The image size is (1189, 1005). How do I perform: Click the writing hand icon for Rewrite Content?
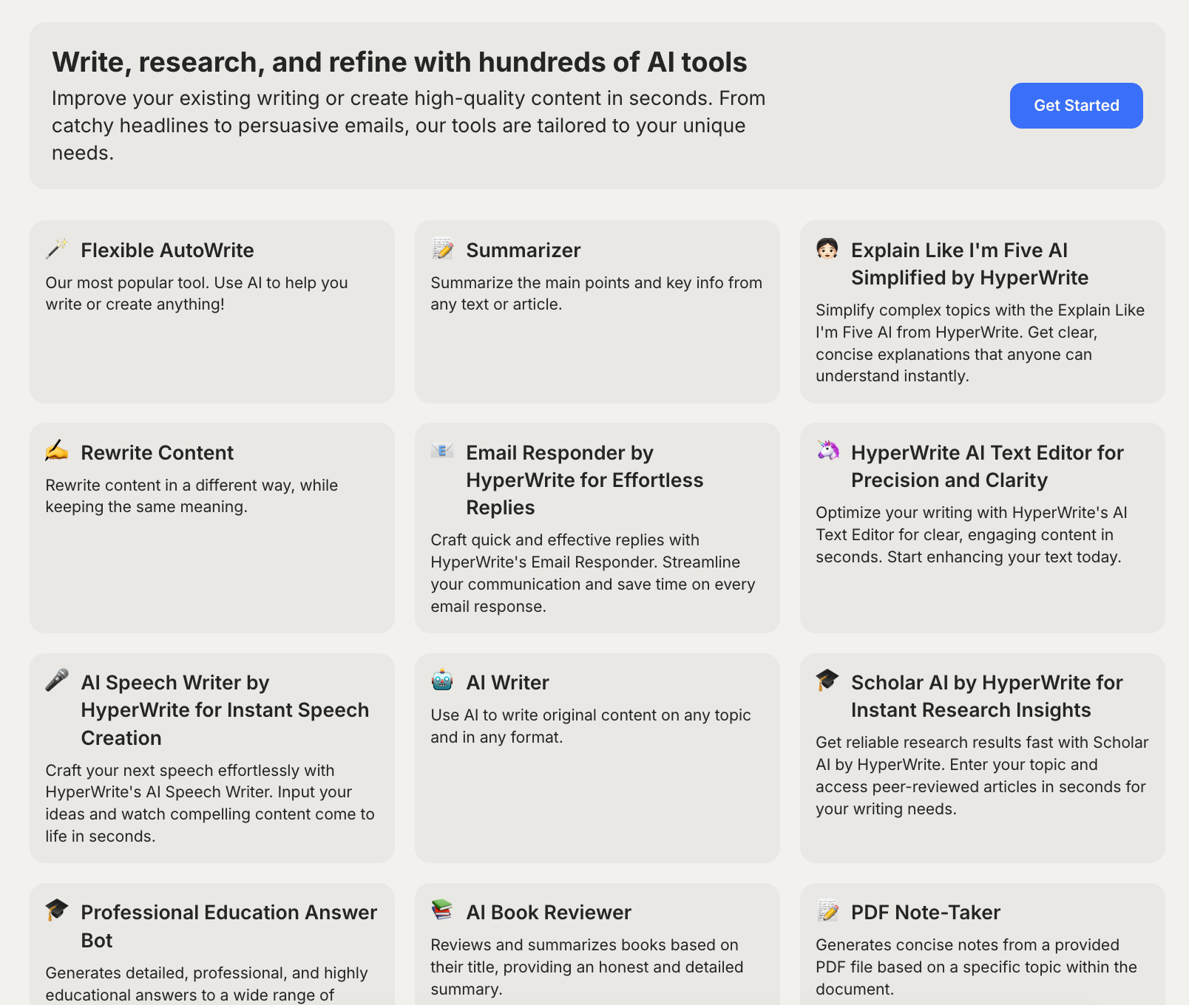[x=57, y=451]
